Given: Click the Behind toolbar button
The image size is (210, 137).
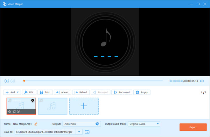Looking at the screenshot, I should [x=81, y=92].
